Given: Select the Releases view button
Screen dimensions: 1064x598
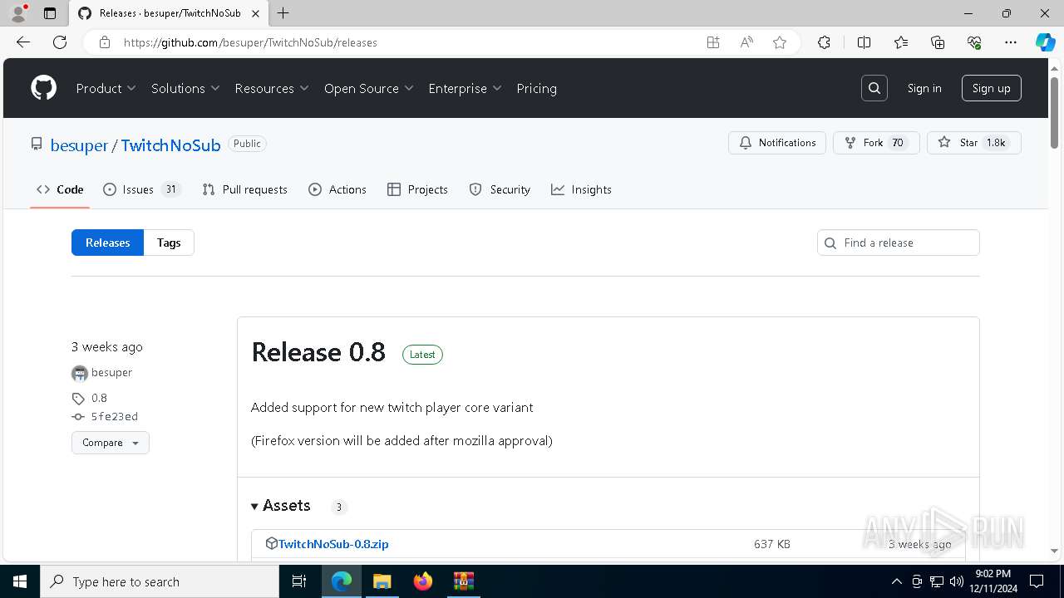Looking at the screenshot, I should point(108,243).
